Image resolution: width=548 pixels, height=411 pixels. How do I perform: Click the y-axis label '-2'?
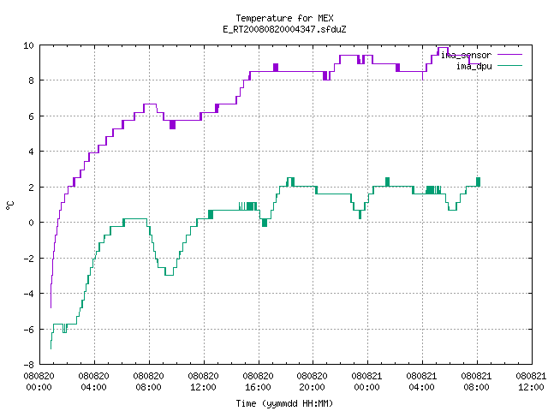pyautogui.click(x=28, y=259)
